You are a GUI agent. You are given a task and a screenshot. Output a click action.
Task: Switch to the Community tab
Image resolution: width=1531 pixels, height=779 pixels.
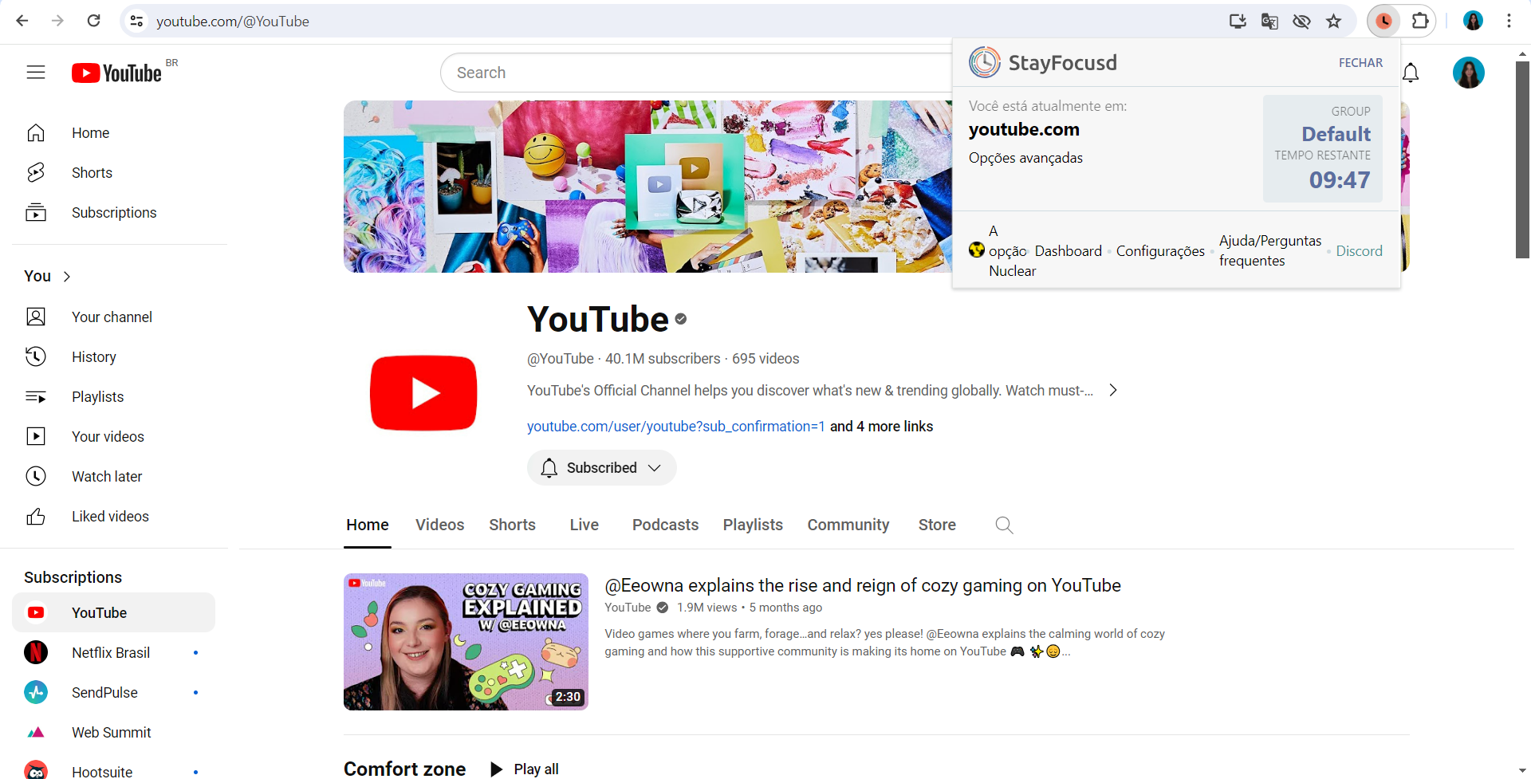point(848,525)
